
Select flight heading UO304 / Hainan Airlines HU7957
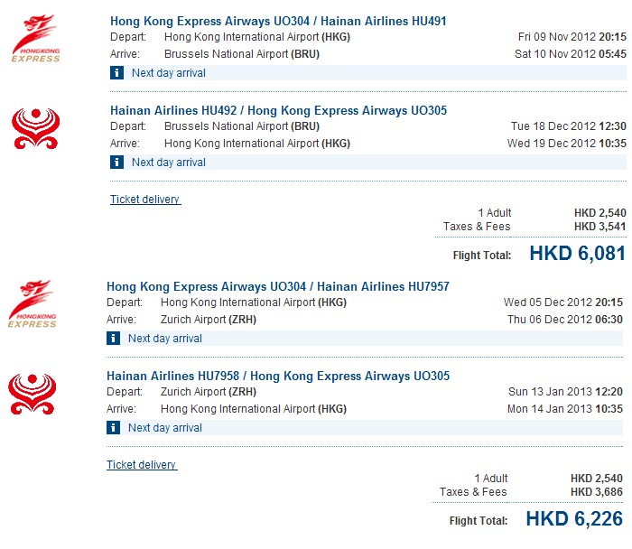278,286
